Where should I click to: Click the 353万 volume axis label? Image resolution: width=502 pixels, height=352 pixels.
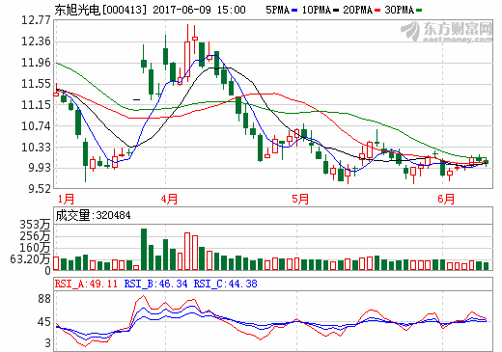[35, 225]
